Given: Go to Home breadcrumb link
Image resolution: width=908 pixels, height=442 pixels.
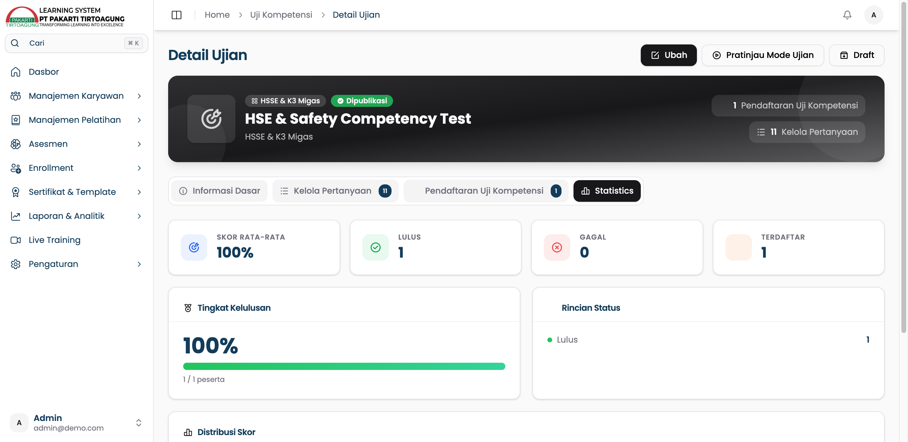Looking at the screenshot, I should tap(217, 15).
